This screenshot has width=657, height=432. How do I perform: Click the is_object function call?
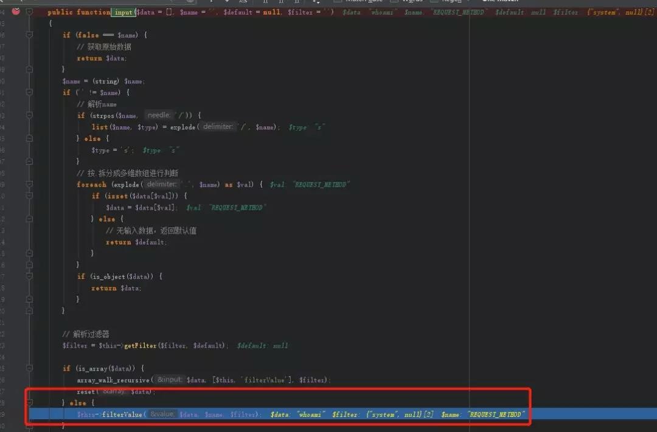(108, 276)
